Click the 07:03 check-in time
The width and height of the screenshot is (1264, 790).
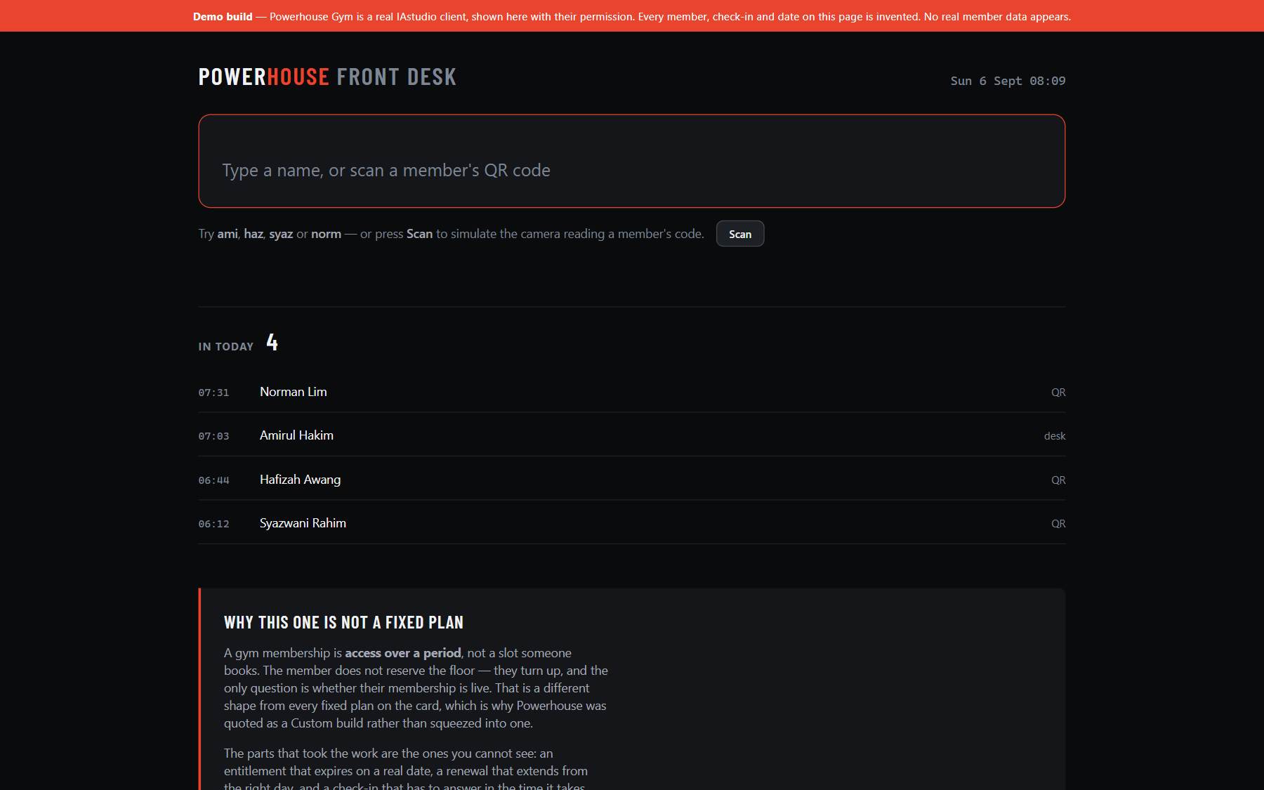pyautogui.click(x=213, y=436)
